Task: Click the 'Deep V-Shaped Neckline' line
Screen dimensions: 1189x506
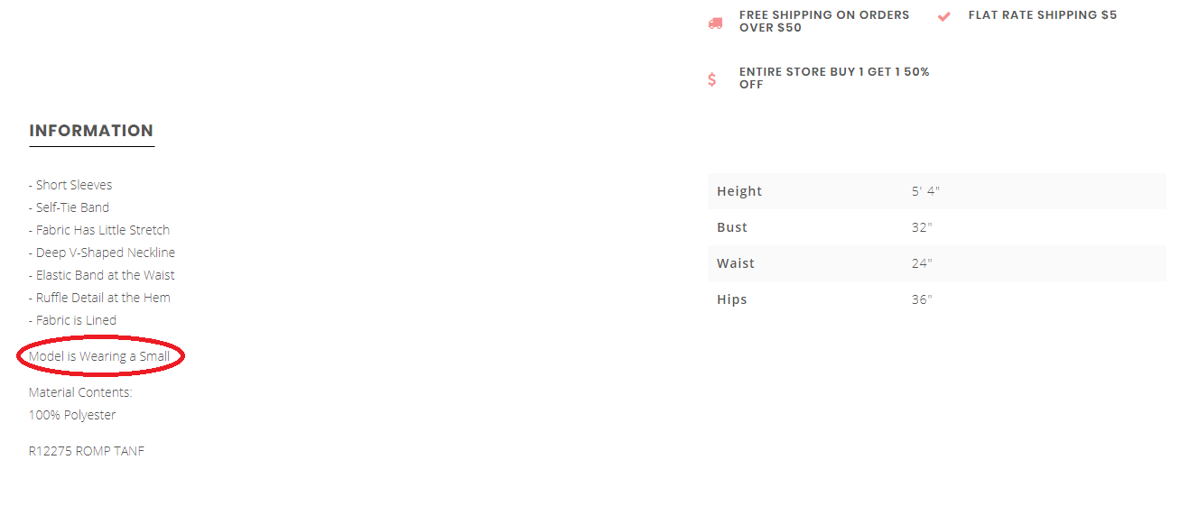Action: click(x=102, y=253)
